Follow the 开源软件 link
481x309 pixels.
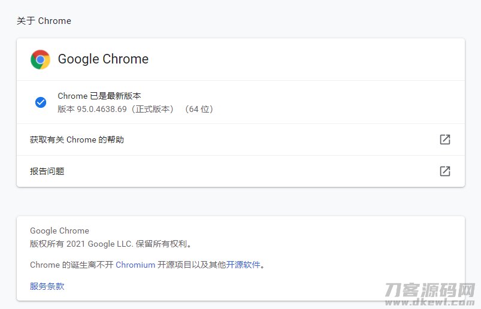(x=243, y=265)
